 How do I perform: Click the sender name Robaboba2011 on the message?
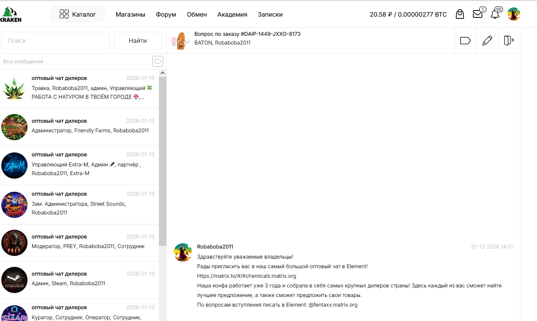215,247
